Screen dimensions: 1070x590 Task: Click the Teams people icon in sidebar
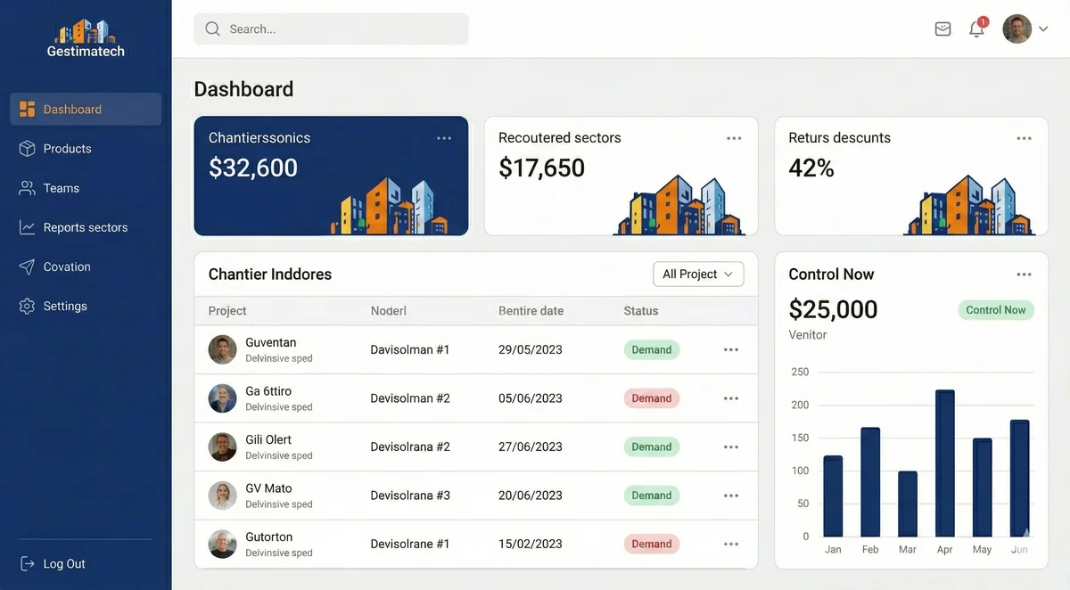coord(27,188)
